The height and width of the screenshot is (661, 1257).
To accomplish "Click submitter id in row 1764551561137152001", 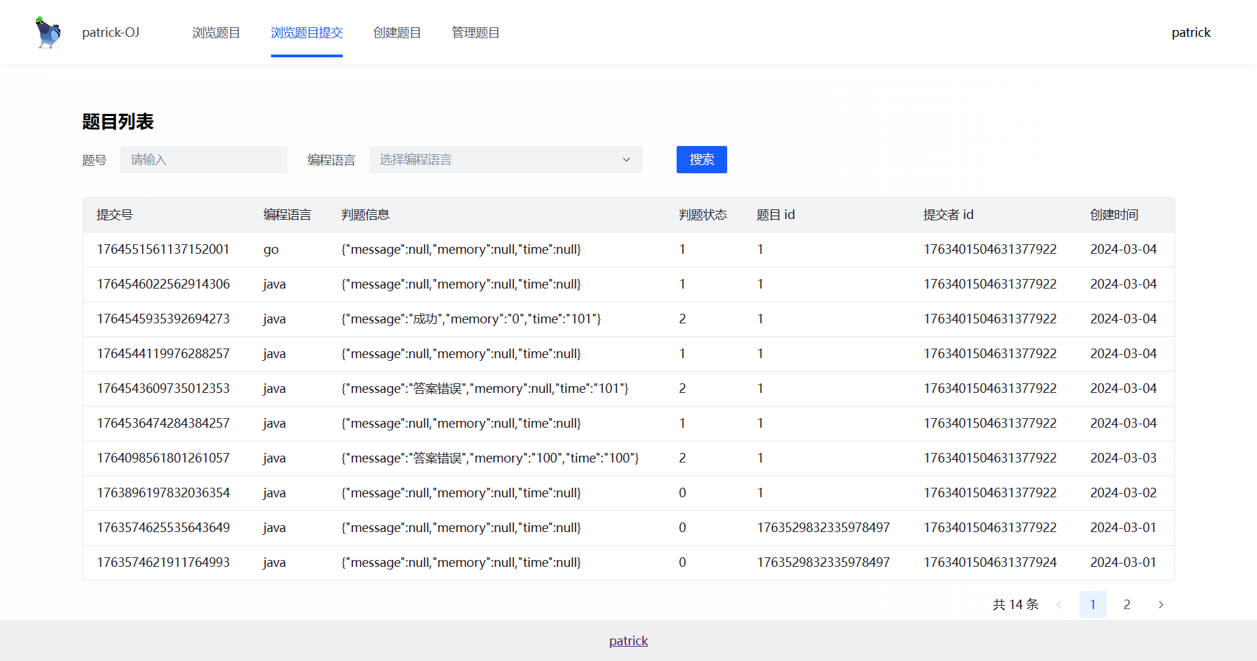I will (x=990, y=249).
